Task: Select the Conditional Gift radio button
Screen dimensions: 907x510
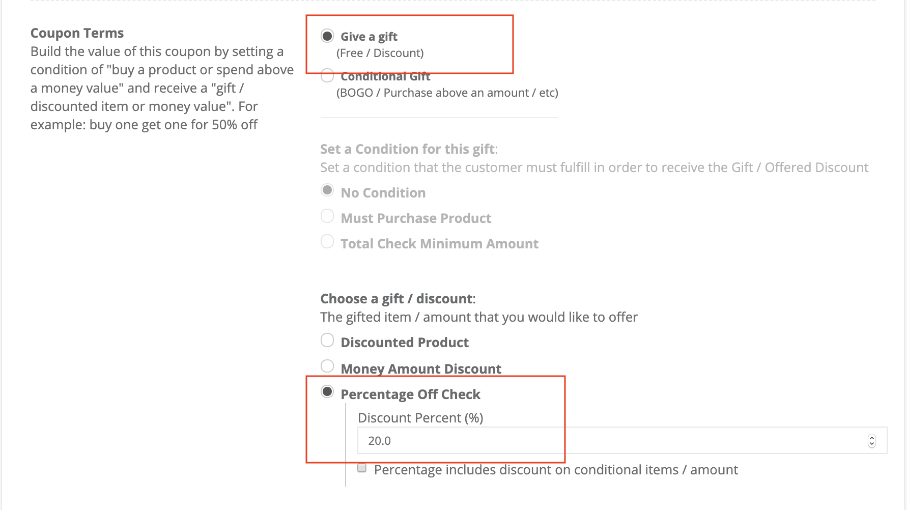Action: pos(327,76)
